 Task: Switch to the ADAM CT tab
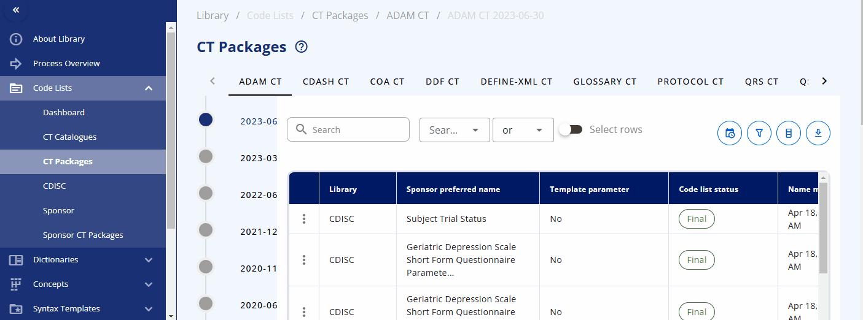(x=260, y=82)
